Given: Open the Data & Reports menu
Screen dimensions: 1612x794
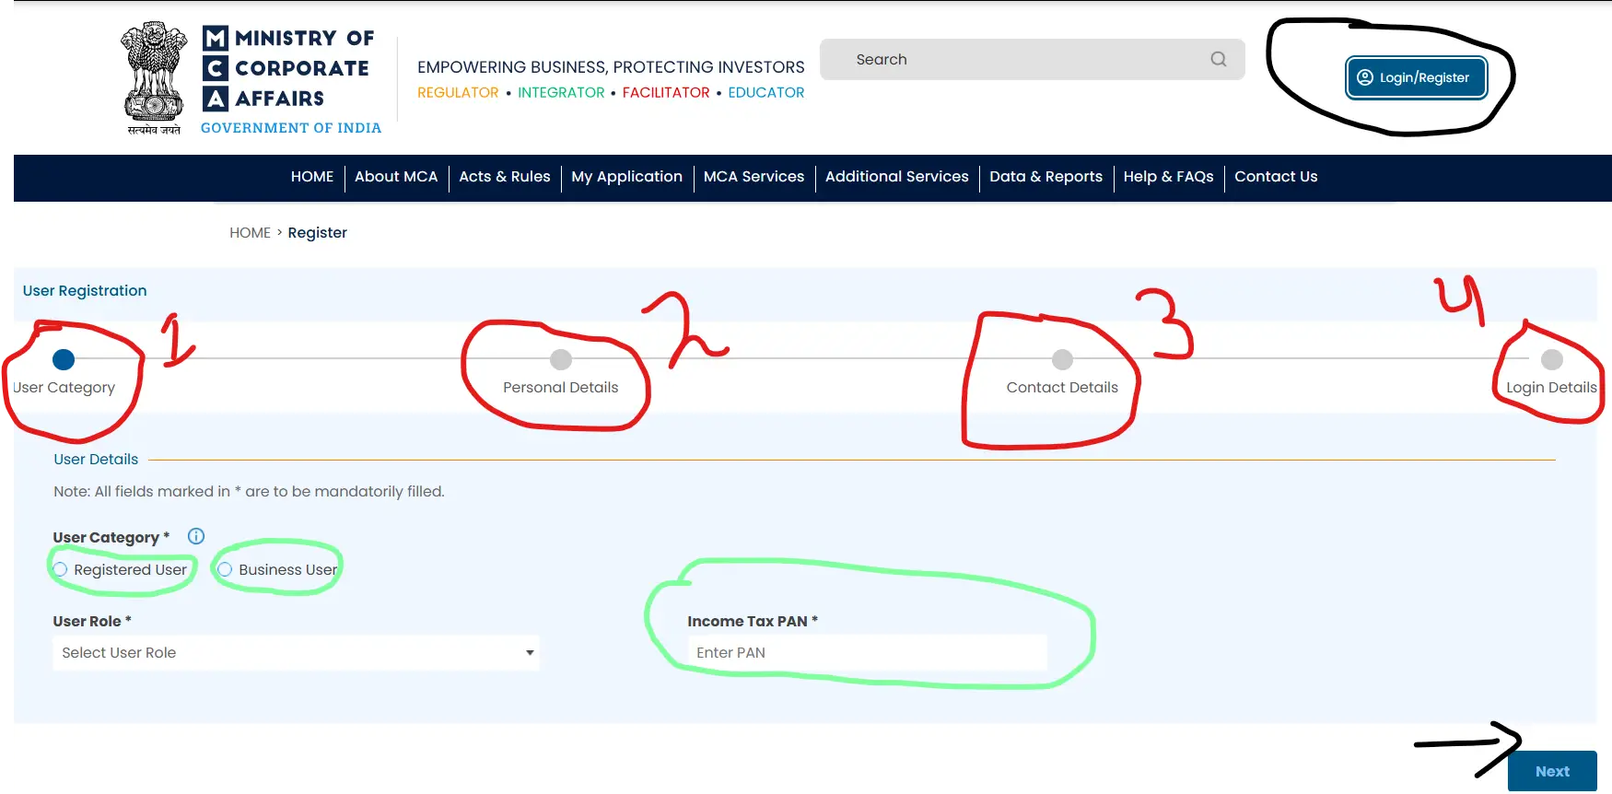Looking at the screenshot, I should (x=1046, y=177).
